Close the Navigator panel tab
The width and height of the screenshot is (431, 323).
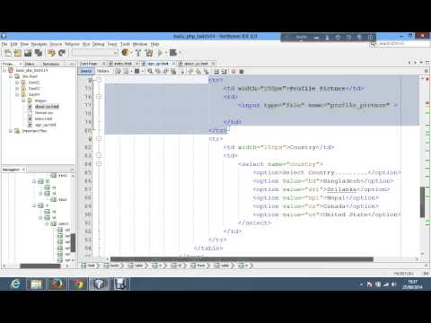(x=23, y=170)
